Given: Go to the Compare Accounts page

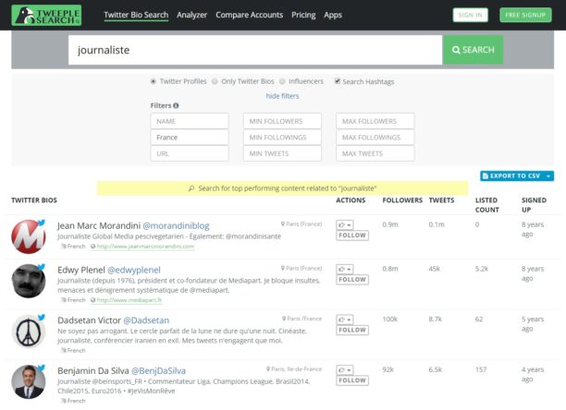Looking at the screenshot, I should (x=249, y=15).
